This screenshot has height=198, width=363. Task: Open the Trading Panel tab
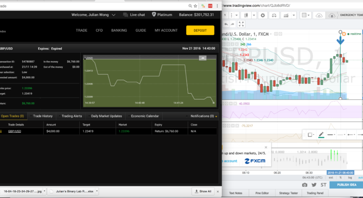pos(315,193)
